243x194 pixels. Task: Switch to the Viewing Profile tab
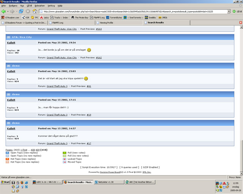[x=119, y=23]
